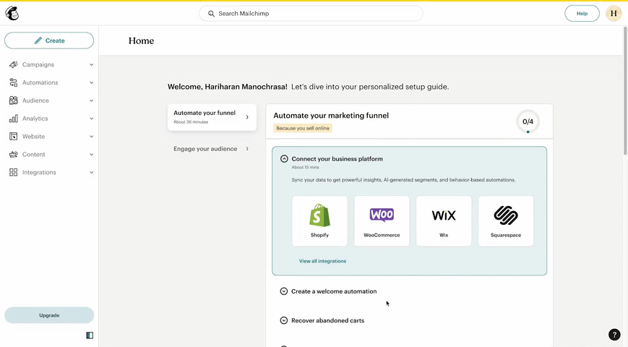Screen dimensions: 628x347
Task: Expand the Campaigns menu chevron
Action: coord(91,64)
